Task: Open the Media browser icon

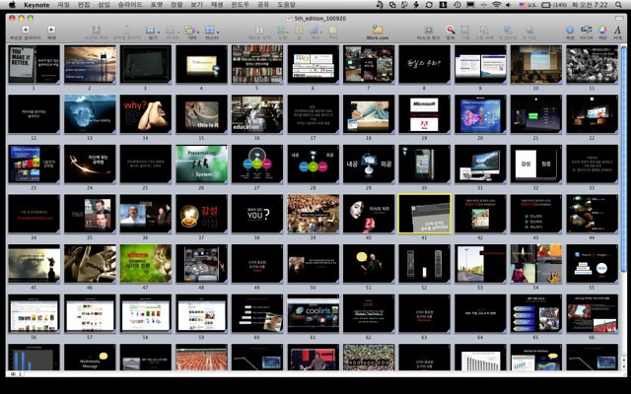Action: click(586, 30)
